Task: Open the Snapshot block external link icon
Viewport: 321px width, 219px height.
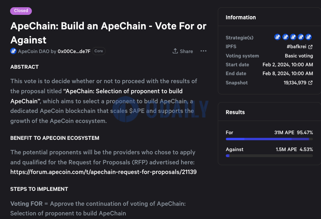Action: pyautogui.click(x=311, y=83)
